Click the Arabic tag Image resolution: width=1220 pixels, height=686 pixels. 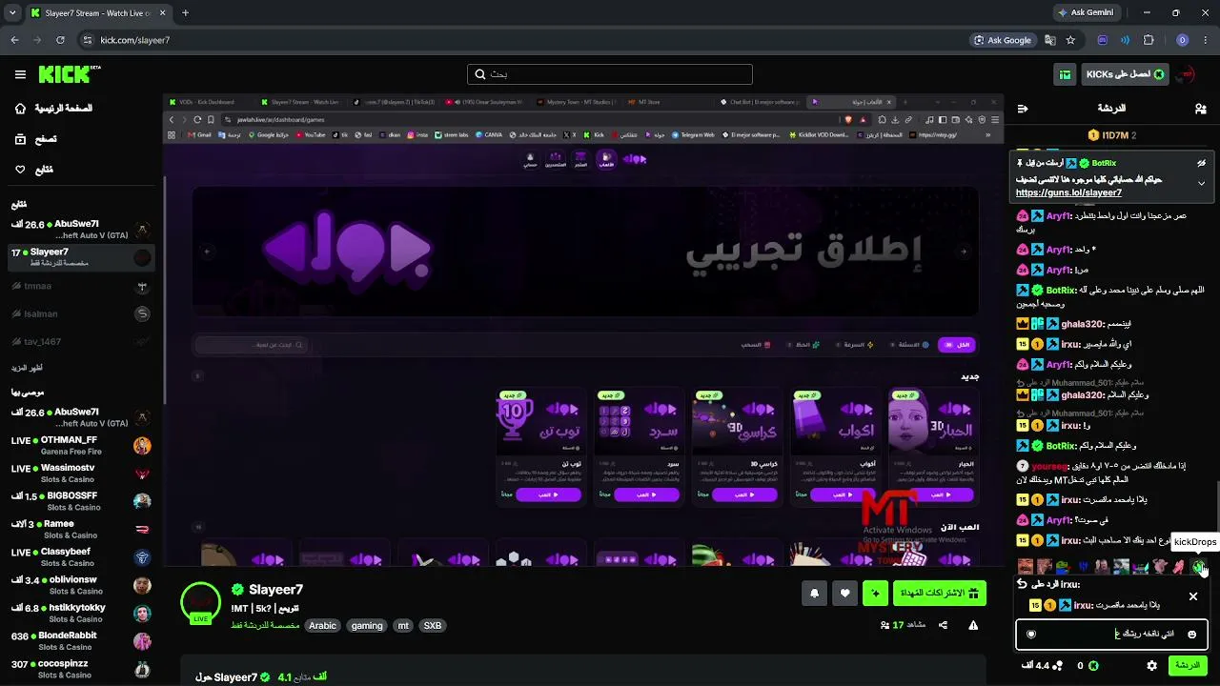[x=322, y=626]
